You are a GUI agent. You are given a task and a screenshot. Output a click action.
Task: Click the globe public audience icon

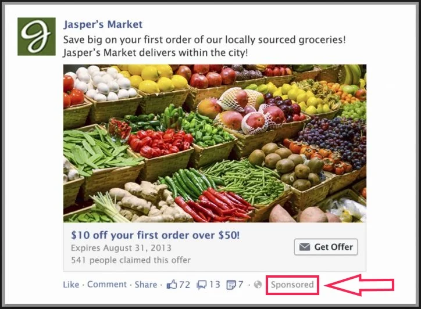pos(258,285)
